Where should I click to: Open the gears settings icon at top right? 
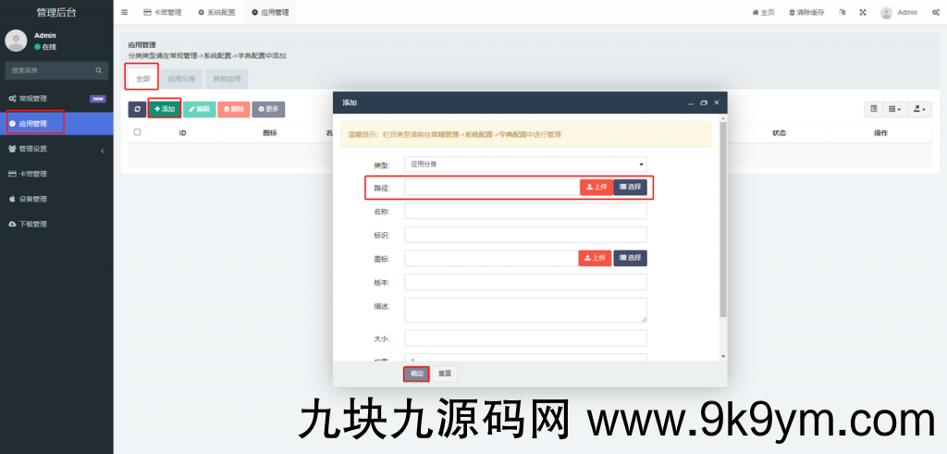click(936, 12)
